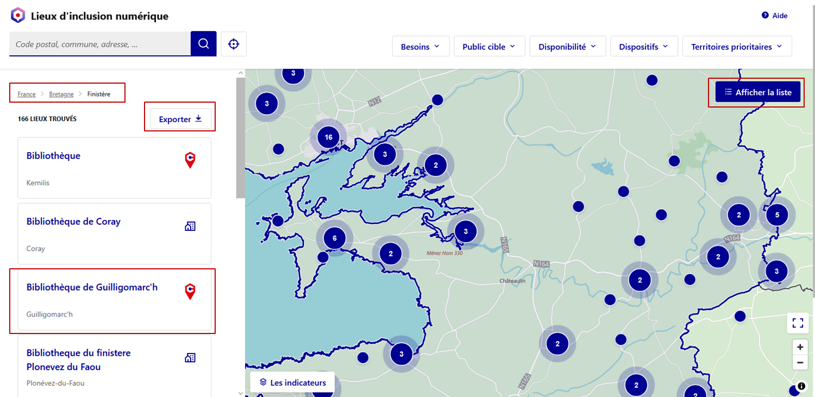Click the map fullscreen icon

click(x=798, y=323)
